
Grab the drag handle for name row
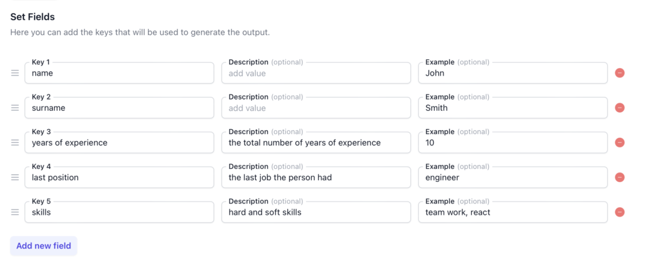(x=15, y=73)
